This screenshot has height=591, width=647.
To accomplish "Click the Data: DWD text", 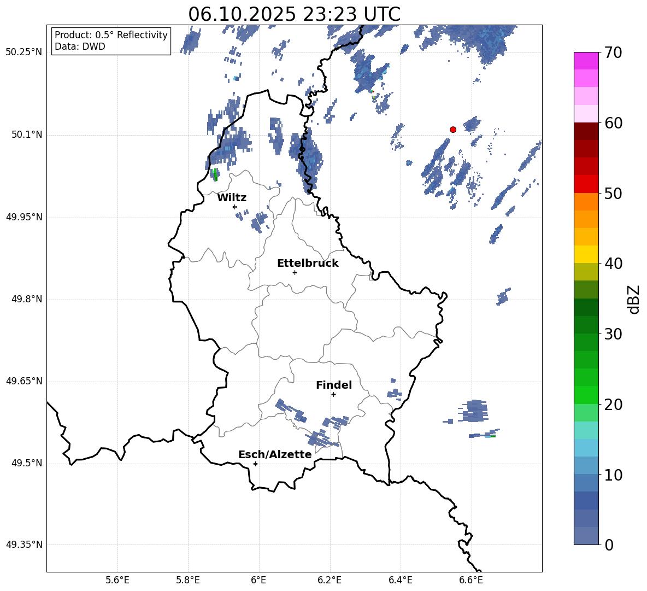I will click(x=80, y=46).
